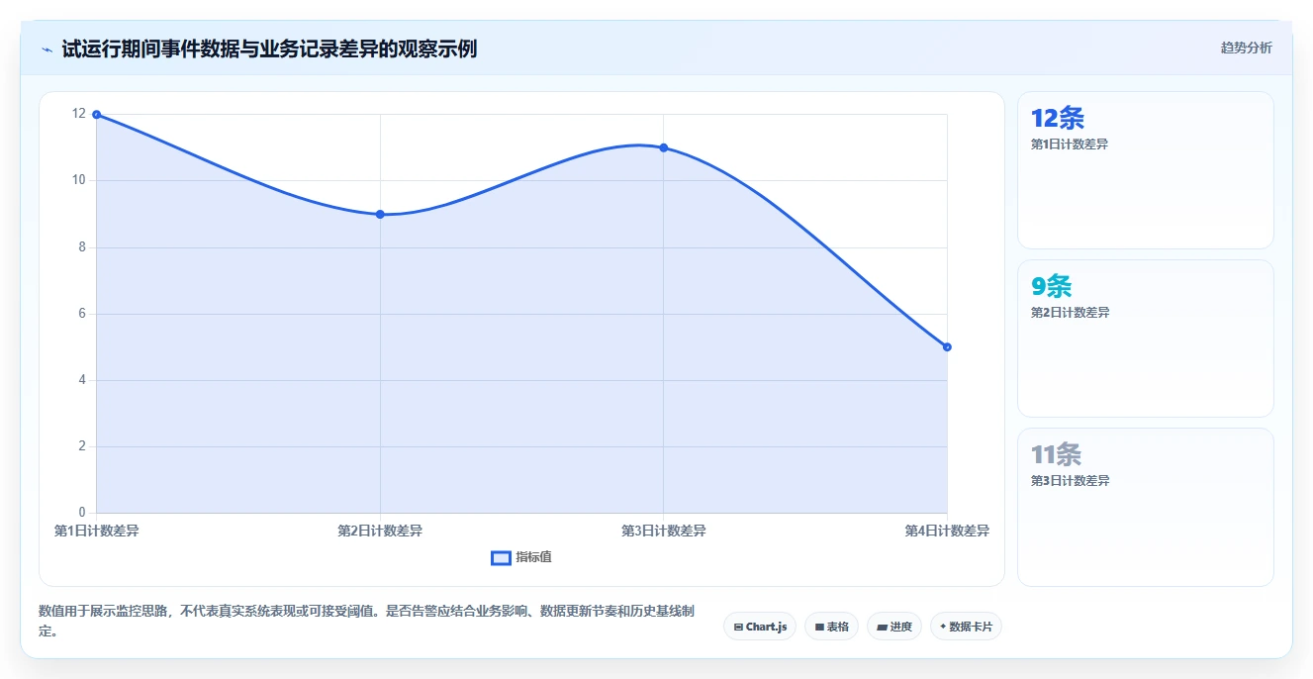The width and height of the screenshot is (1313, 679).
Task: Select the 第2日计数差异 data point at 9
Action: tap(380, 214)
